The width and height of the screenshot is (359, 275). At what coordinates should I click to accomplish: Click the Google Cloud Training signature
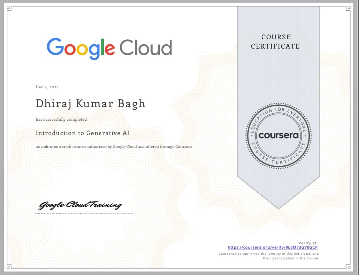(80, 205)
